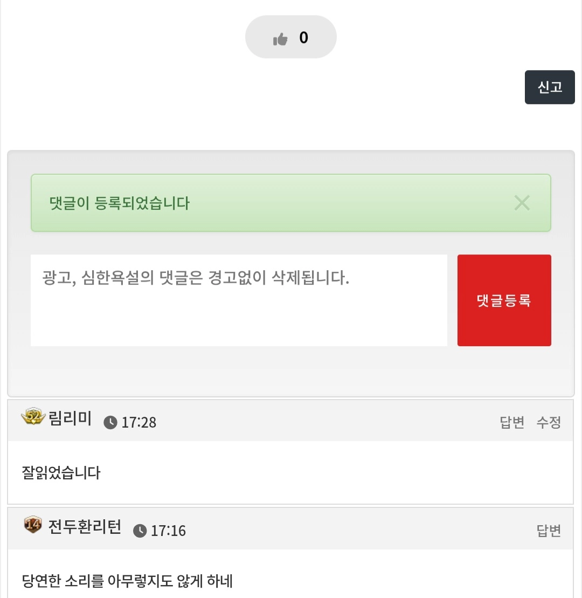Click the level 52 badge beside 림리미
The image size is (582, 598).
33,417
